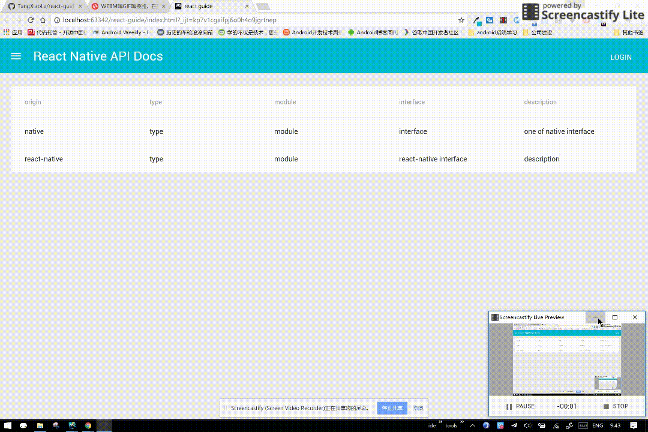
Task: Focus the localhost address bar
Action: click(256, 20)
